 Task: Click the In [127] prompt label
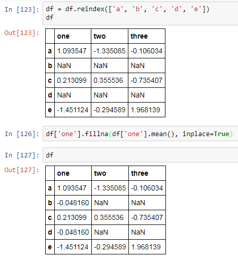pyautogui.click(x=22, y=155)
